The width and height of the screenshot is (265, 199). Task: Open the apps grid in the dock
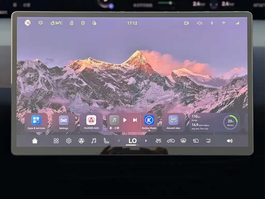click(56, 141)
